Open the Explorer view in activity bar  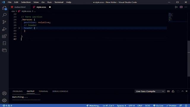tap(4, 8)
